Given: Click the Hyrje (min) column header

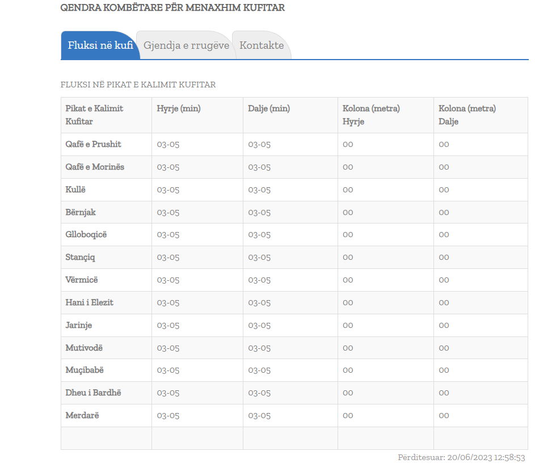Looking at the screenshot, I should (179, 108).
